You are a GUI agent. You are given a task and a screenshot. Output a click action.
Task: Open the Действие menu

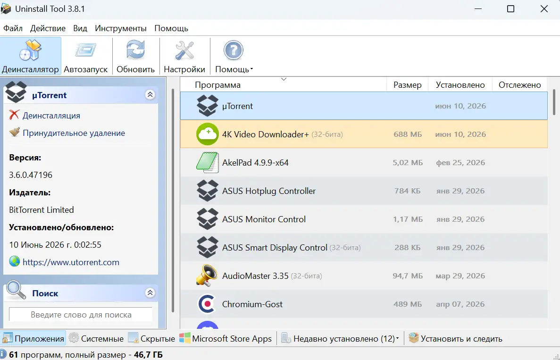coord(48,28)
